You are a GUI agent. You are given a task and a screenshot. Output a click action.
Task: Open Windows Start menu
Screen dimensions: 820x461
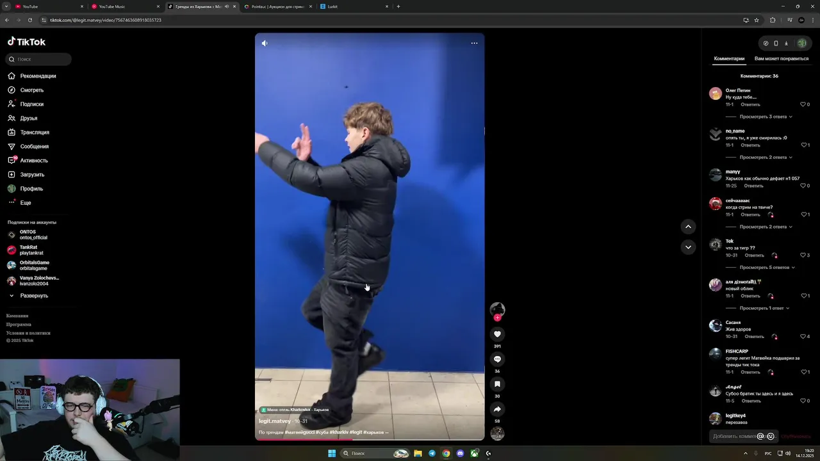pyautogui.click(x=332, y=453)
